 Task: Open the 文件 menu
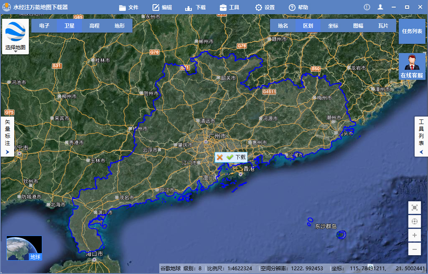click(x=129, y=7)
